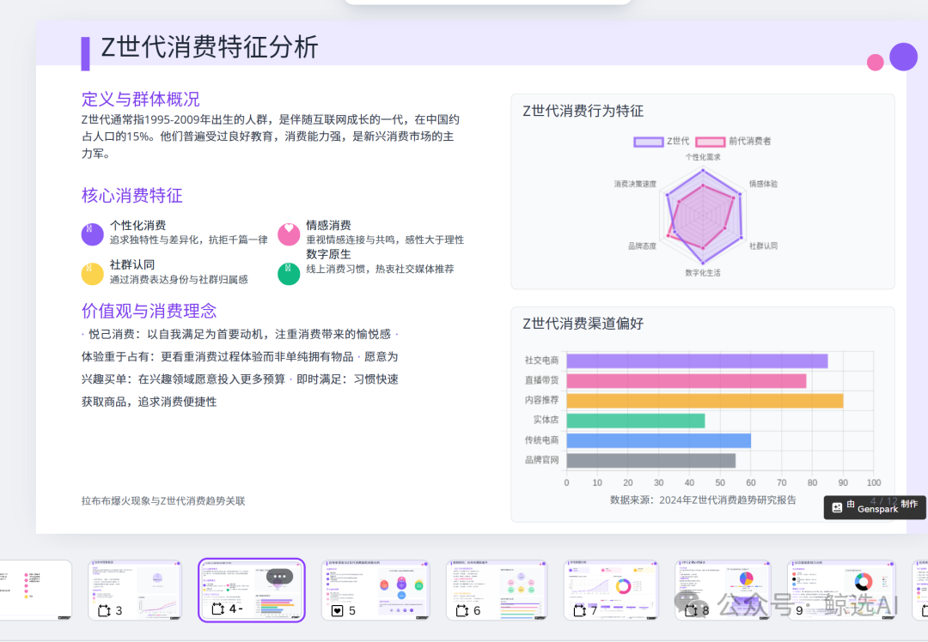Viewport: 928px width, 642px height.
Task: Toggle the 前代消费者 legend series in radar chart
Action: click(733, 142)
